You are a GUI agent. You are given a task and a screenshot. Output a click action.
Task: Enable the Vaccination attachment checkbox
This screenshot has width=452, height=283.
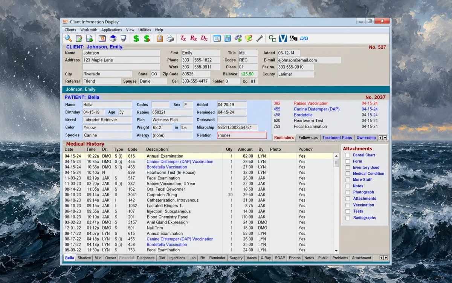coord(348,205)
